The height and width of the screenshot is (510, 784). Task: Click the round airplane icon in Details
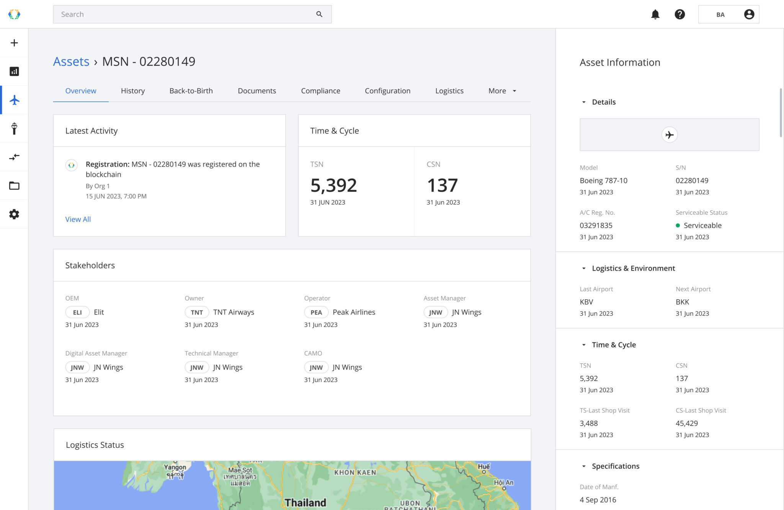(670, 135)
